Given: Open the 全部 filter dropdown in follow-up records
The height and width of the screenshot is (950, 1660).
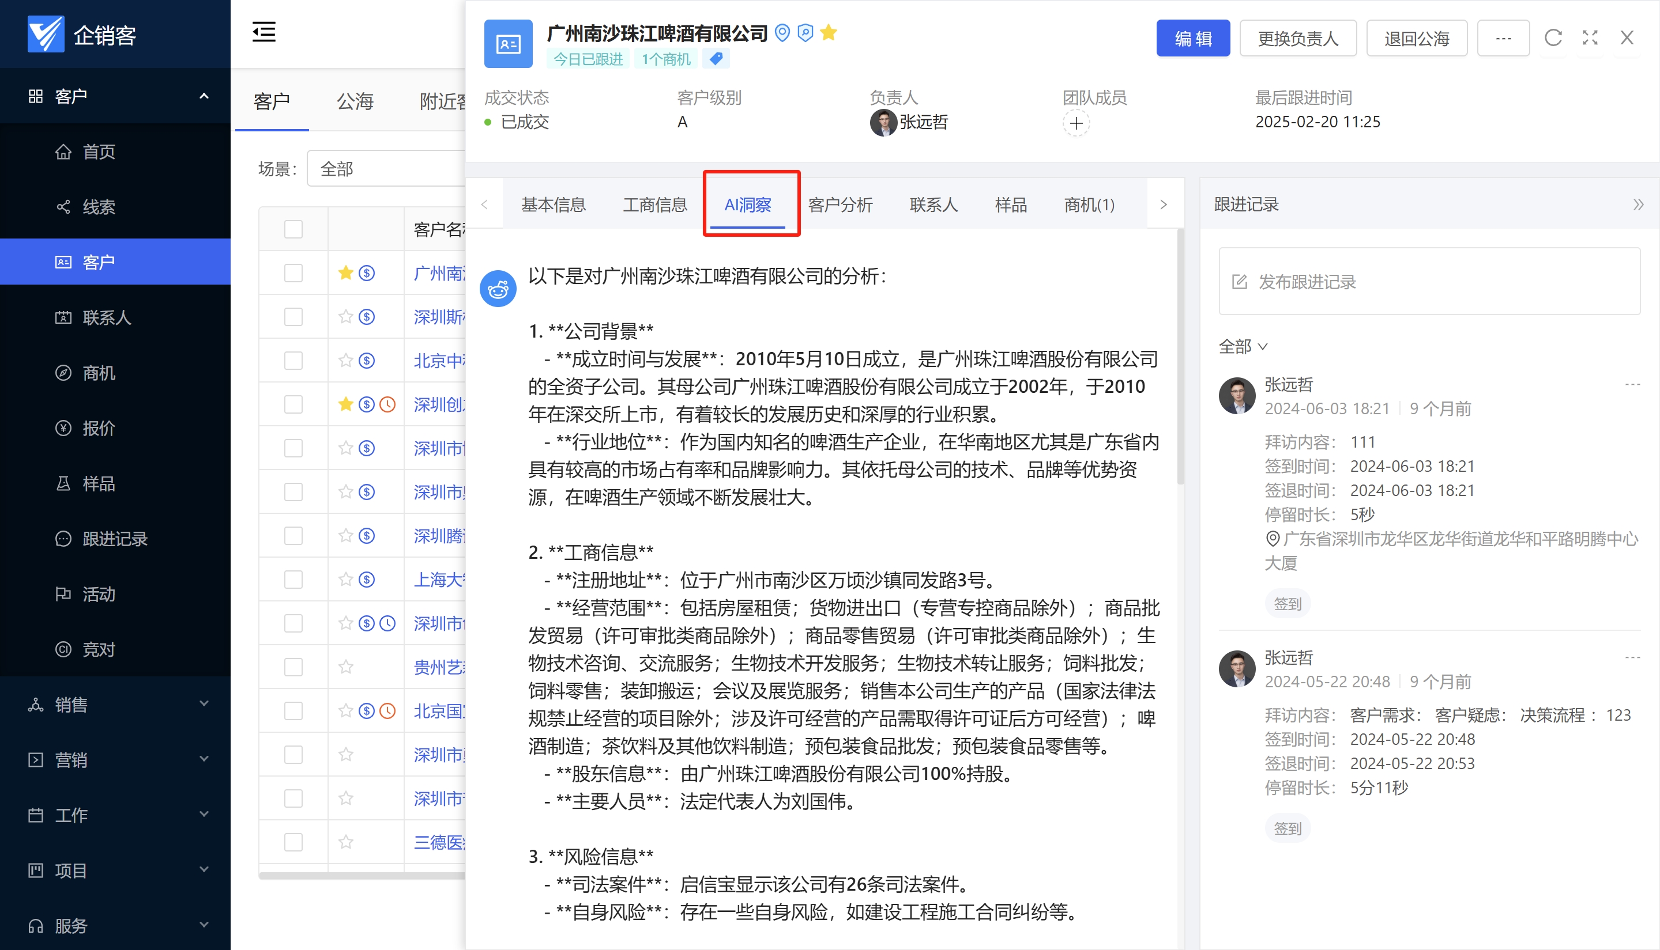Looking at the screenshot, I should pyautogui.click(x=1243, y=346).
